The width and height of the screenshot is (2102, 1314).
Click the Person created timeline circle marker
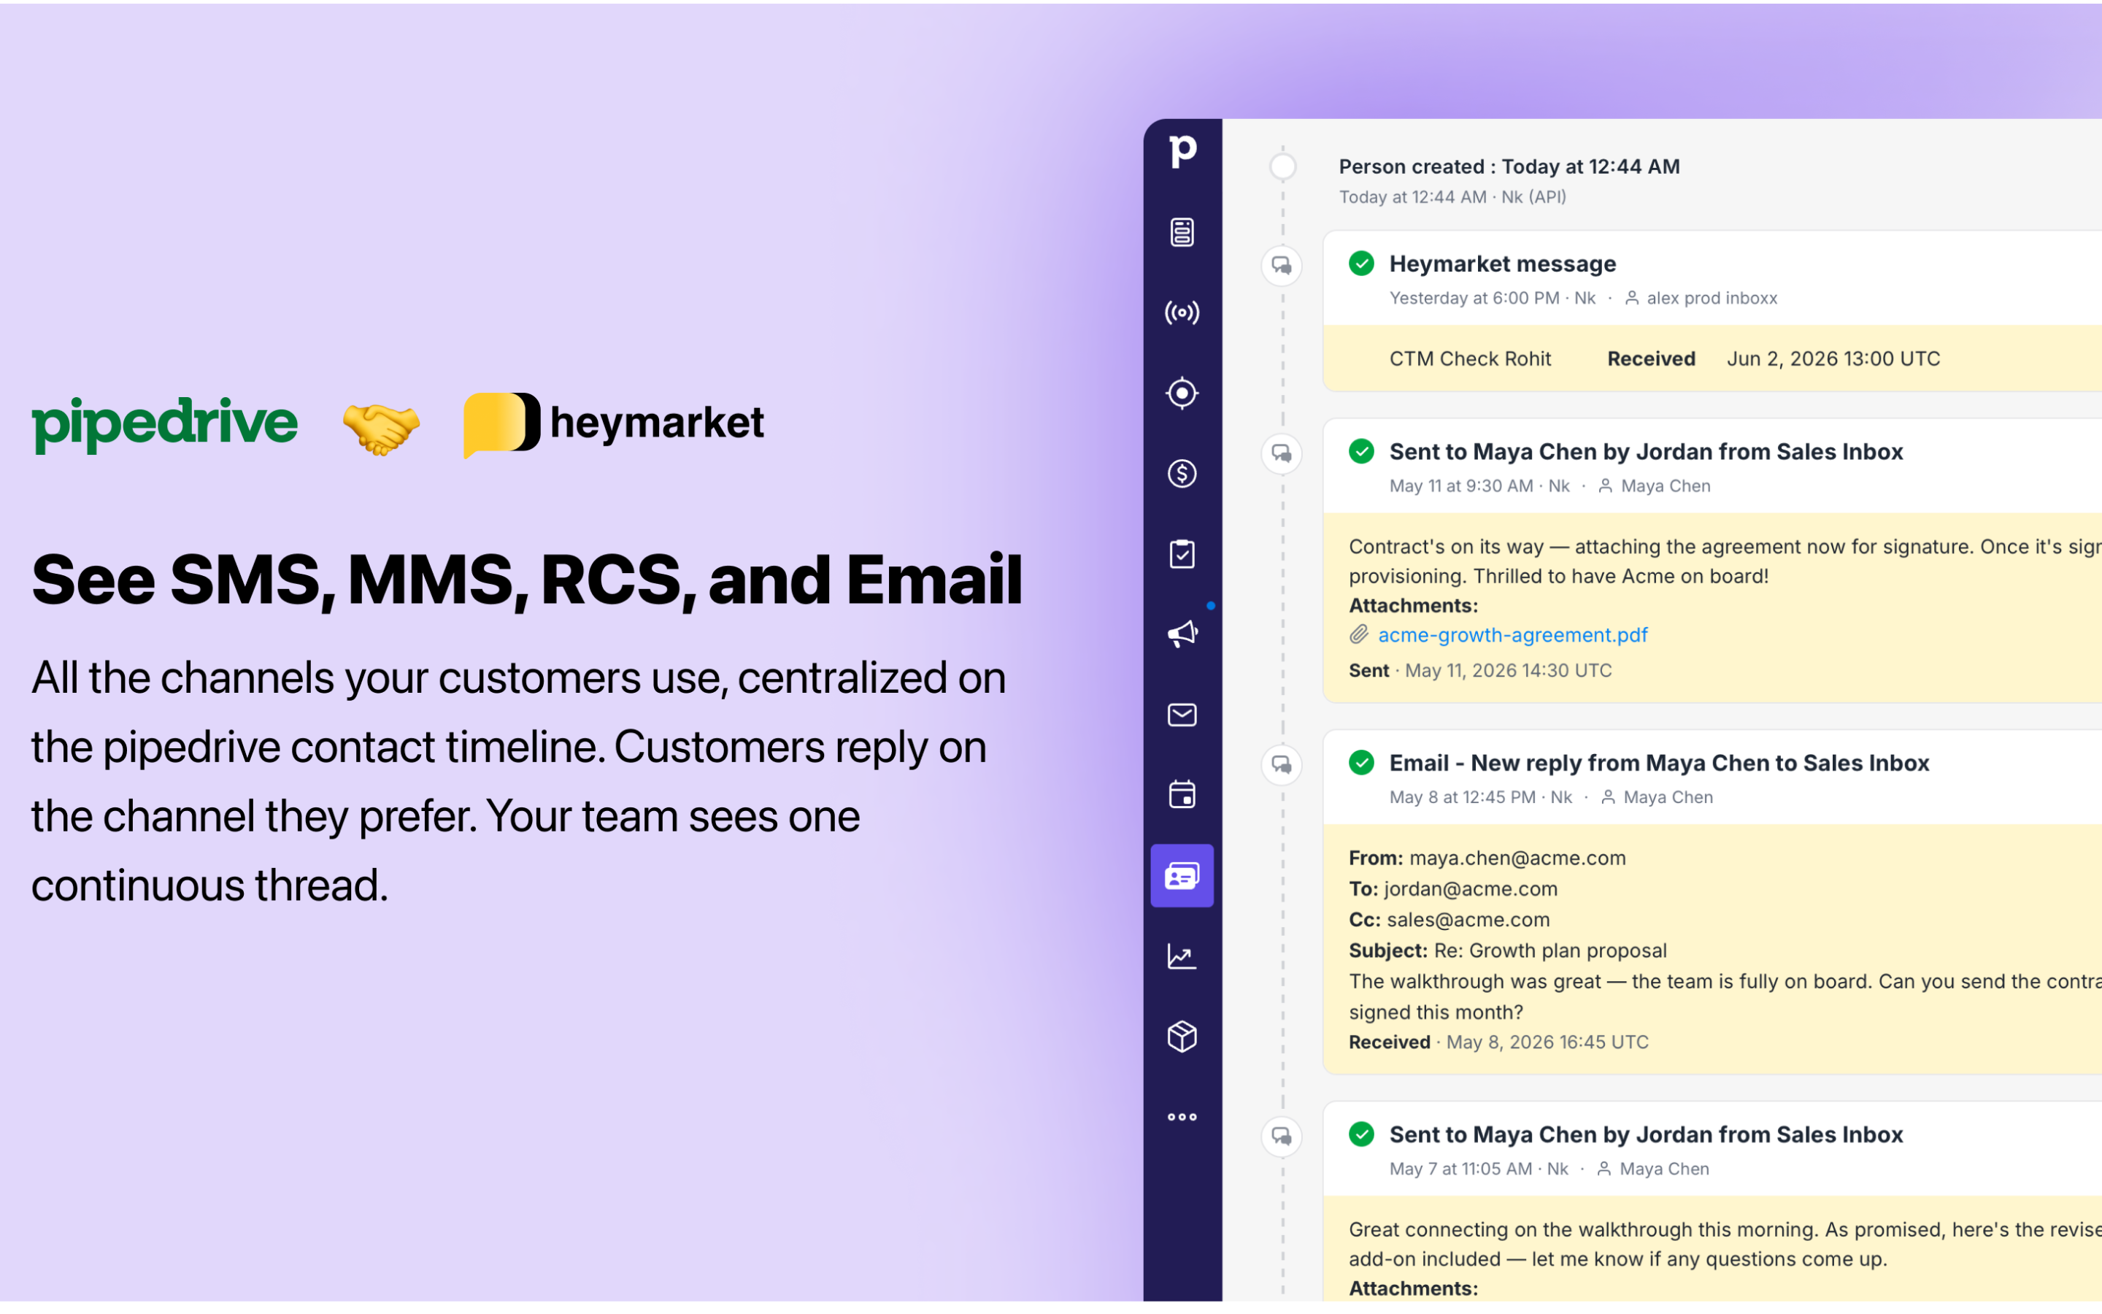(x=1282, y=166)
